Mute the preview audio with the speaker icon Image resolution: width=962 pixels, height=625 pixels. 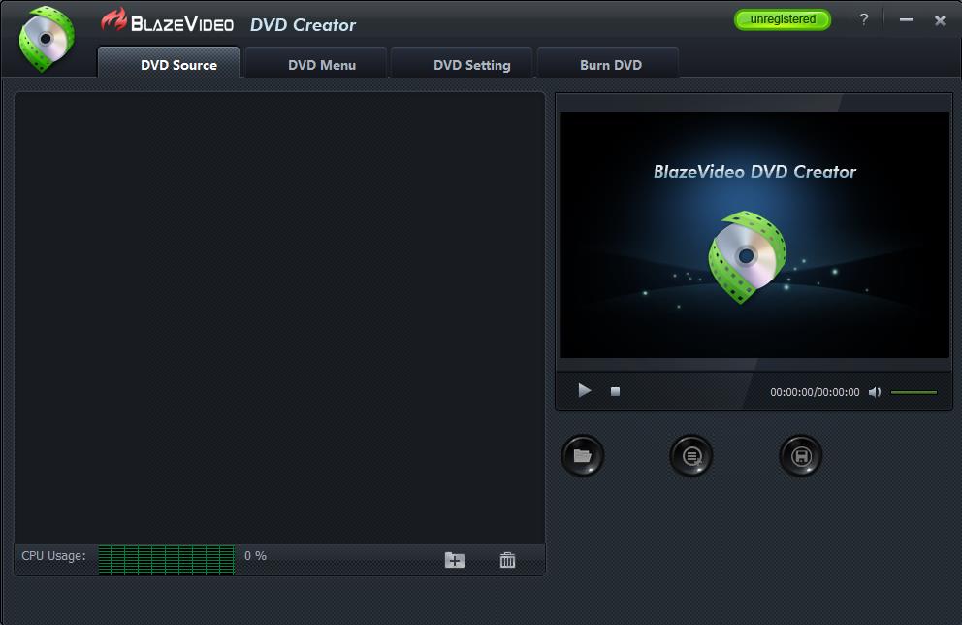[875, 391]
